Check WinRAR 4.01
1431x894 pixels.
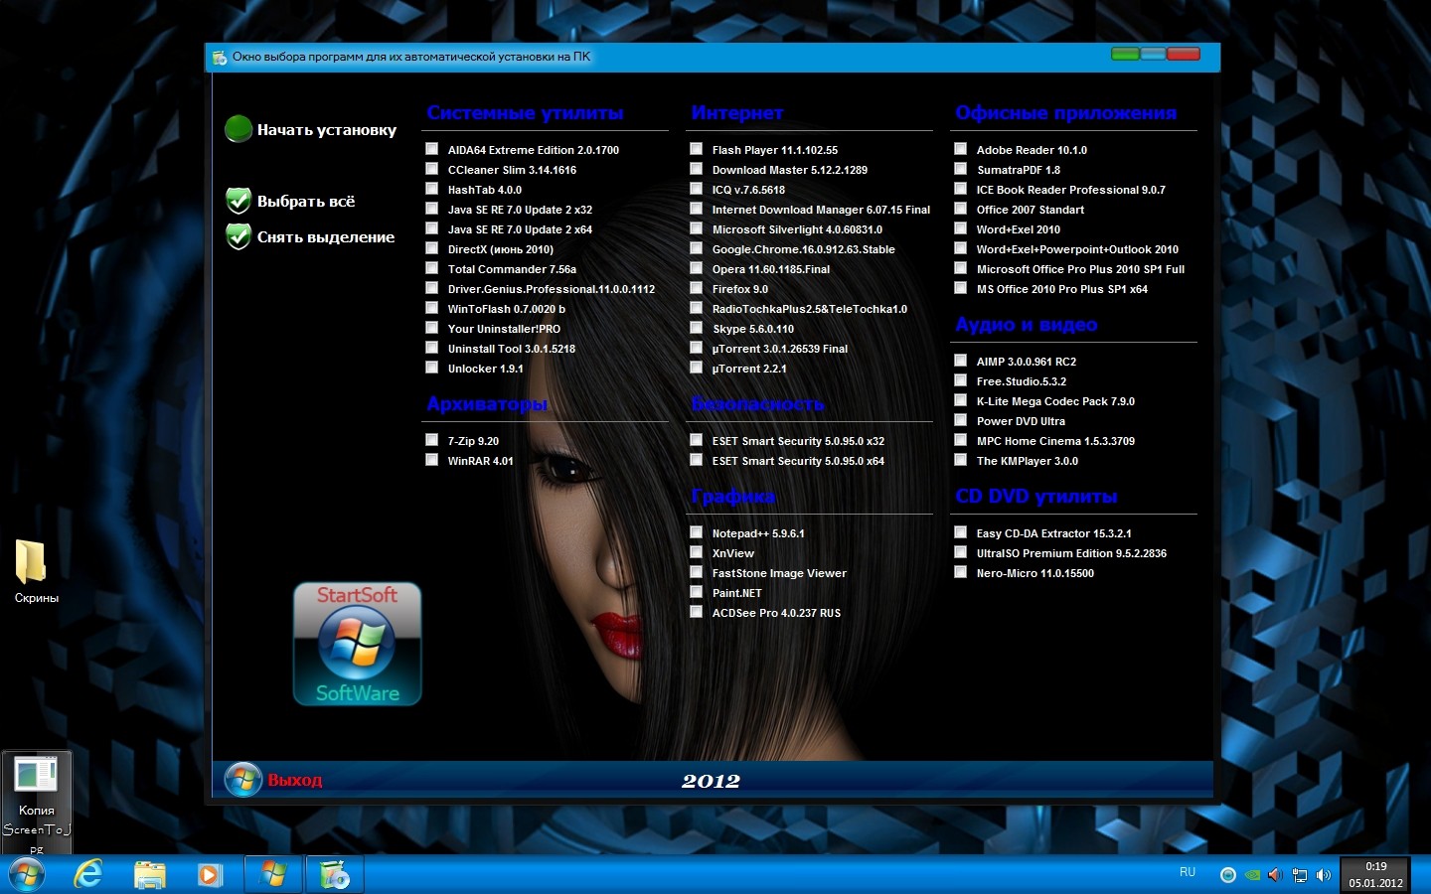[x=432, y=460]
